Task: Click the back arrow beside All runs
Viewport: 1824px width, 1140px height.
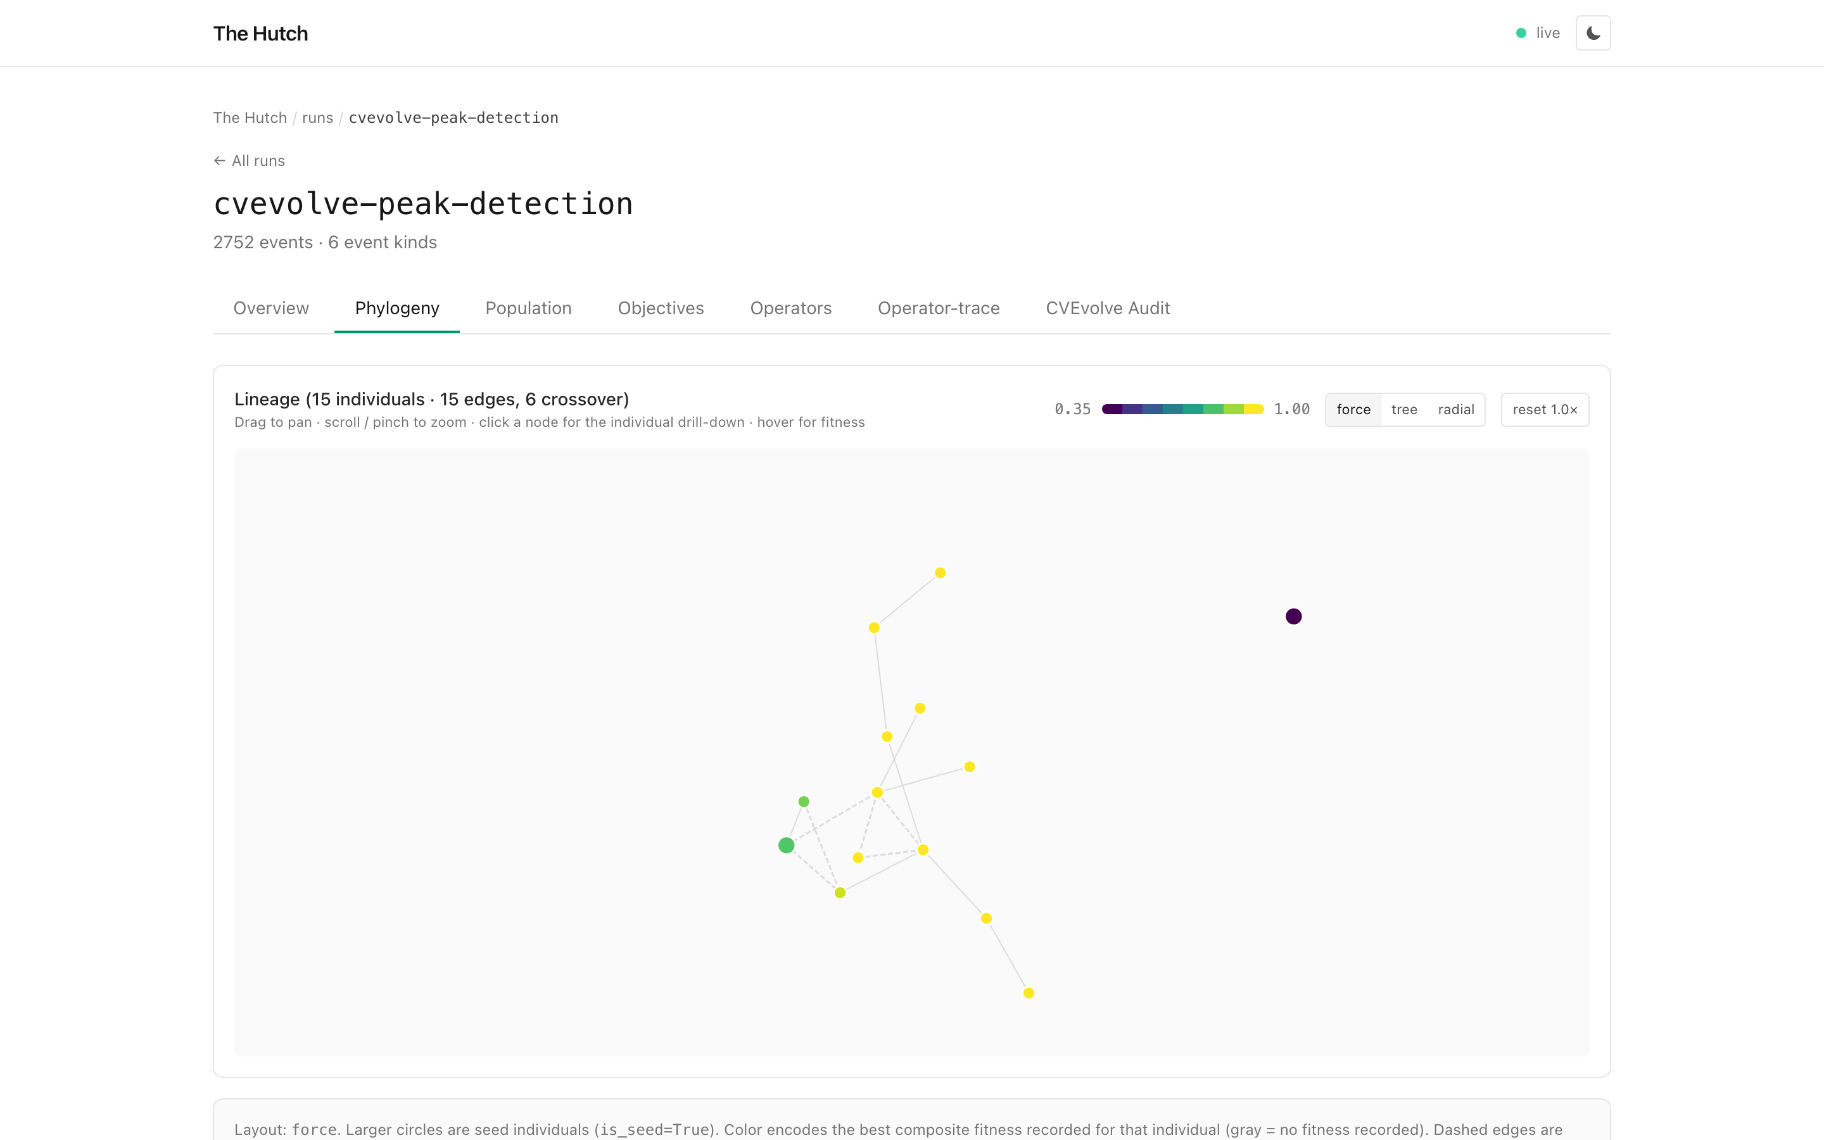Action: coord(219,161)
